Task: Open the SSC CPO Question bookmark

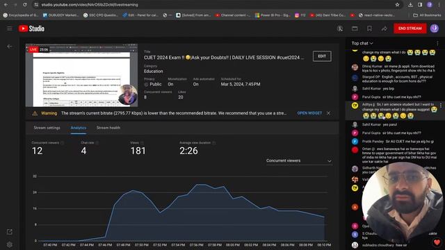Action: [101, 15]
